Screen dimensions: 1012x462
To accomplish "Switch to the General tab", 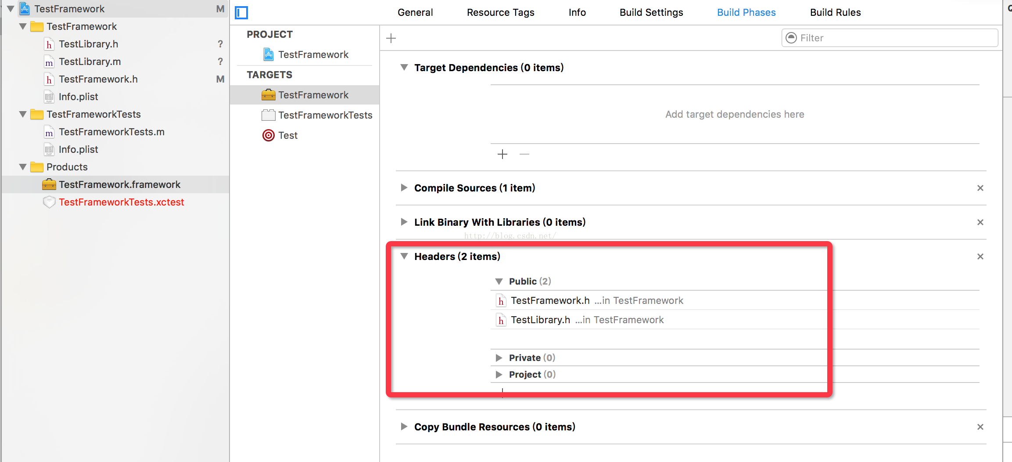I will pos(415,12).
